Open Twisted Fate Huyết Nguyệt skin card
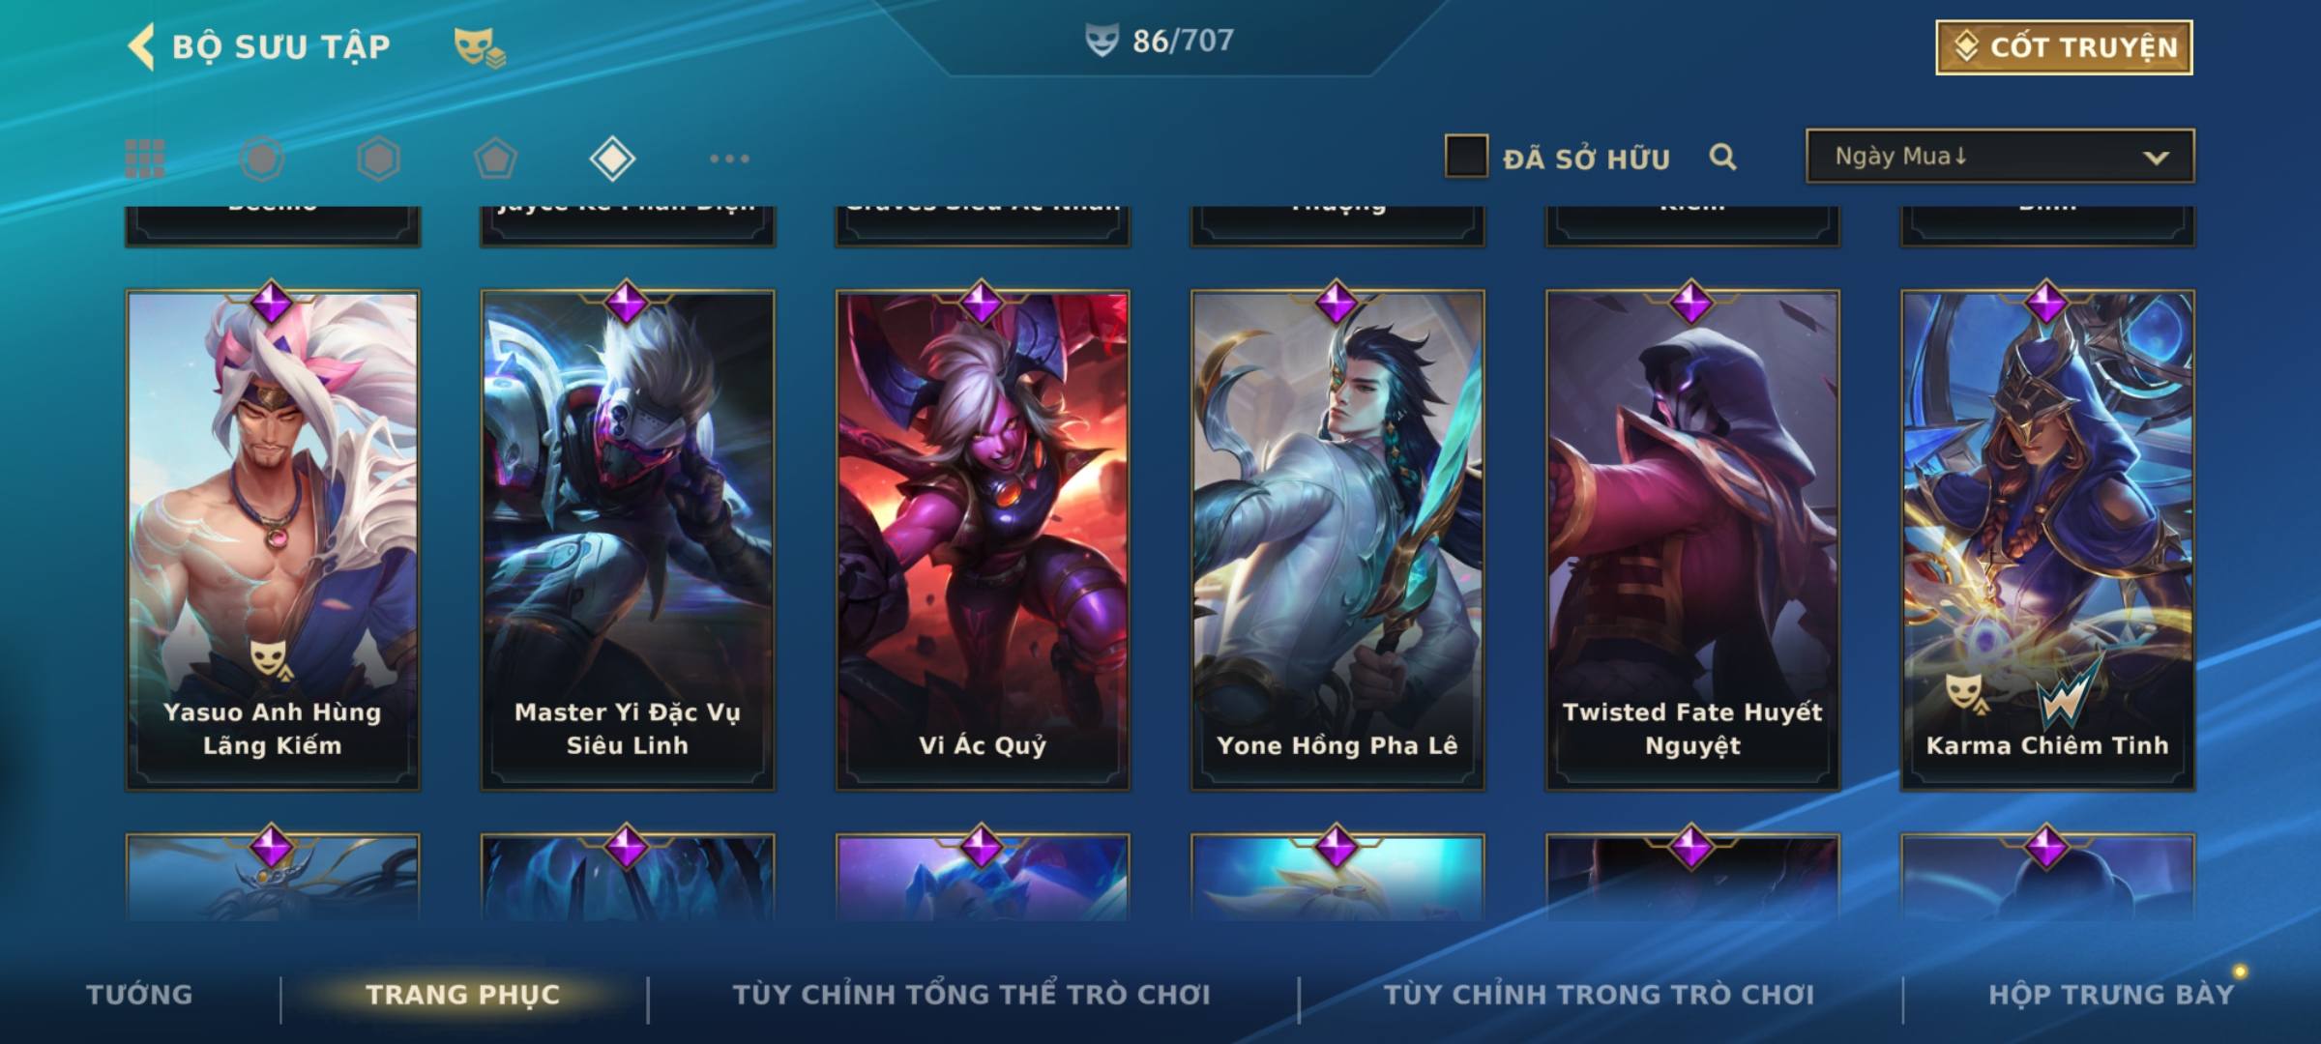Screen dimensions: 2321x1044 click(x=1692, y=539)
